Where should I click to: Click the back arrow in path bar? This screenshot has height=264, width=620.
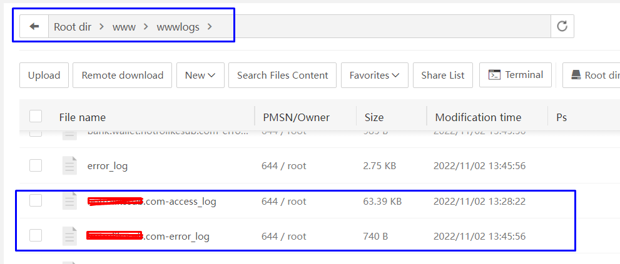tap(34, 27)
